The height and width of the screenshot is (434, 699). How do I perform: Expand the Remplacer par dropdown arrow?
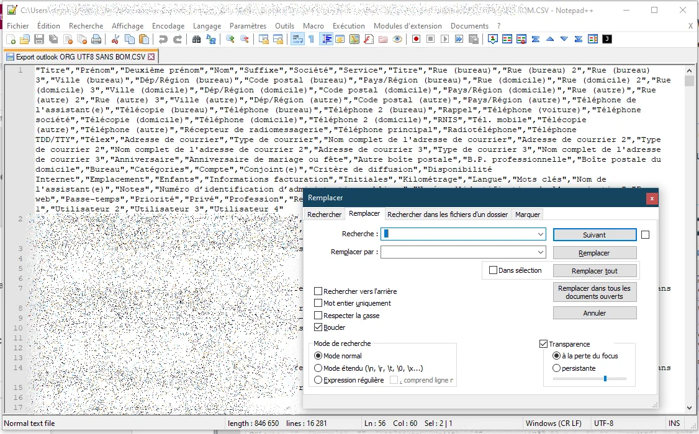[540, 252]
